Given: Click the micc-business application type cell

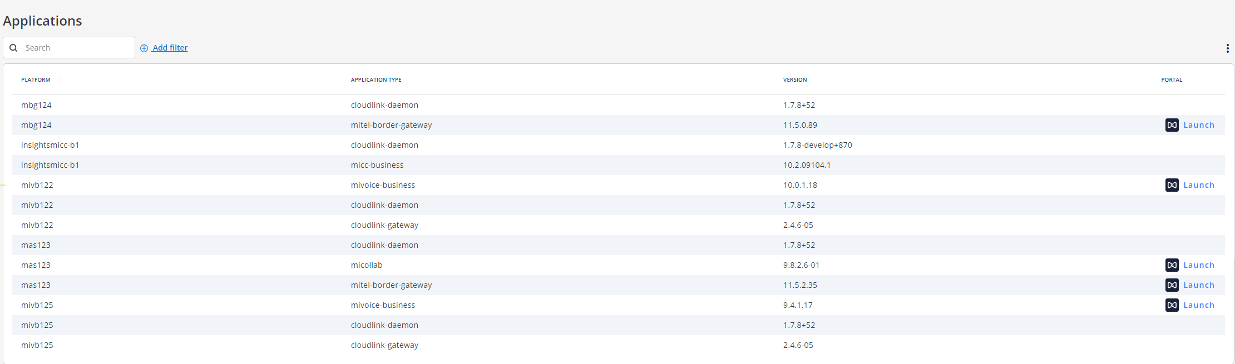Looking at the screenshot, I should point(377,165).
